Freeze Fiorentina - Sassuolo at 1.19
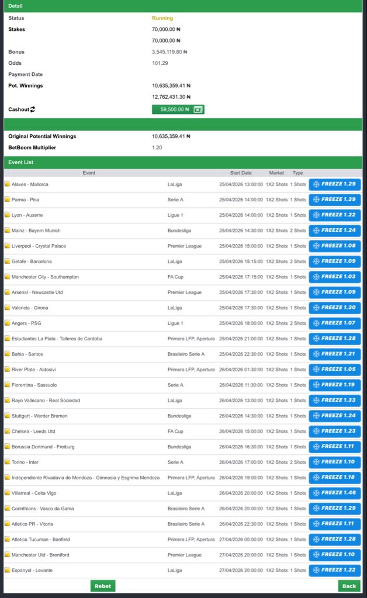The height and width of the screenshot is (598, 367). pos(335,385)
